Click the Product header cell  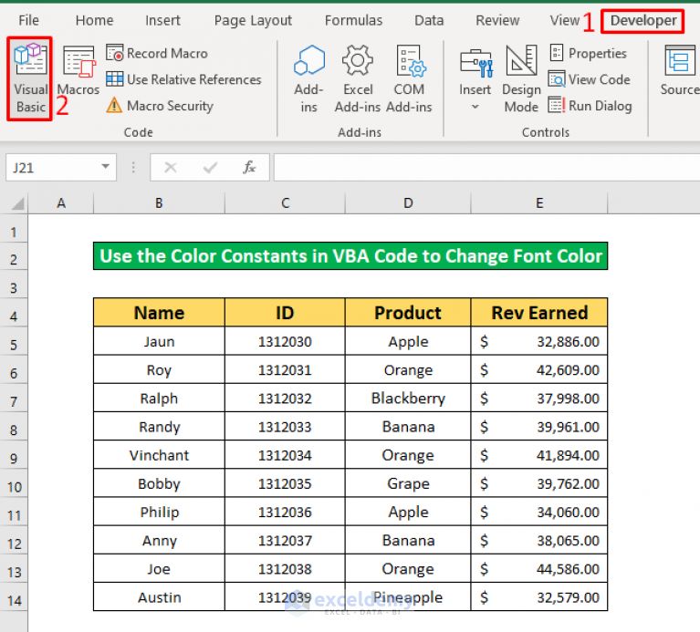[x=408, y=313]
